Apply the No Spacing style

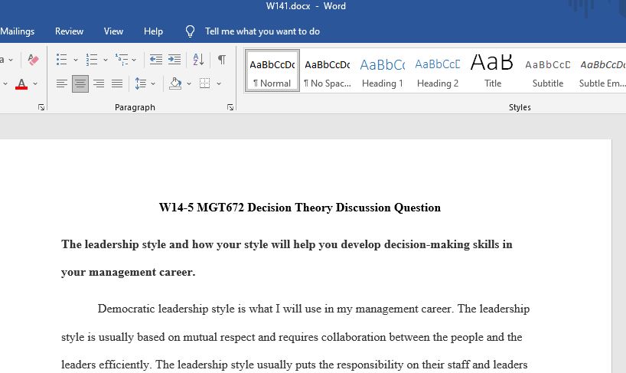pyautogui.click(x=328, y=70)
